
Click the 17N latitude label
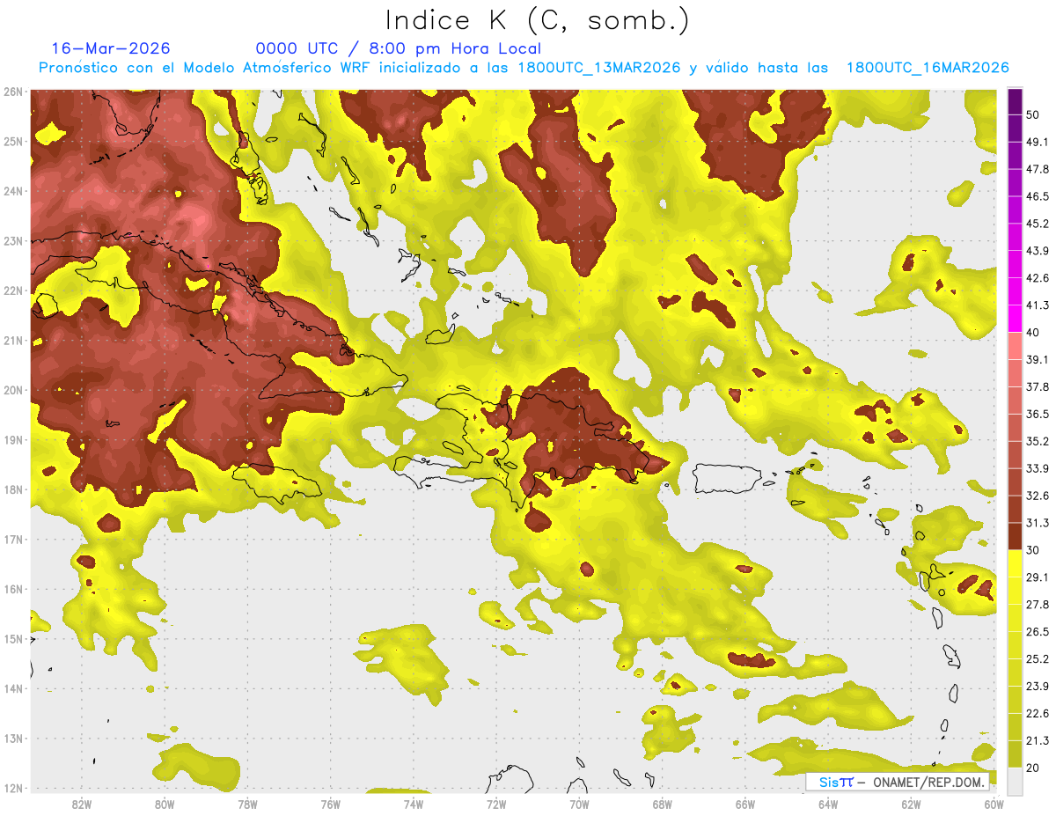(x=12, y=539)
